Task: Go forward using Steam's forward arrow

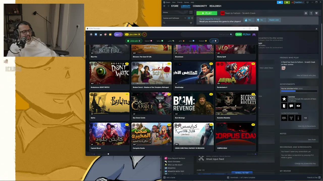Action: tap(168, 6)
